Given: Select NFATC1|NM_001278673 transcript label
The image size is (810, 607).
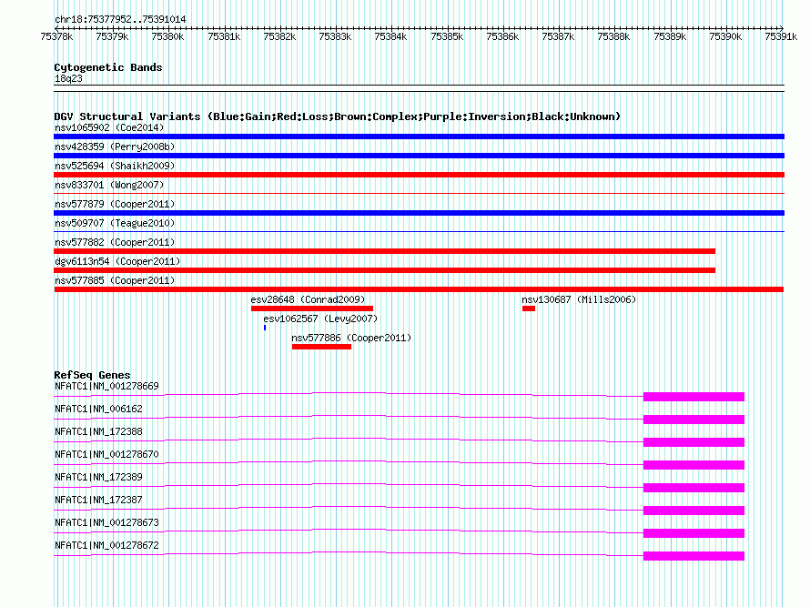Looking at the screenshot, I should [x=106, y=522].
